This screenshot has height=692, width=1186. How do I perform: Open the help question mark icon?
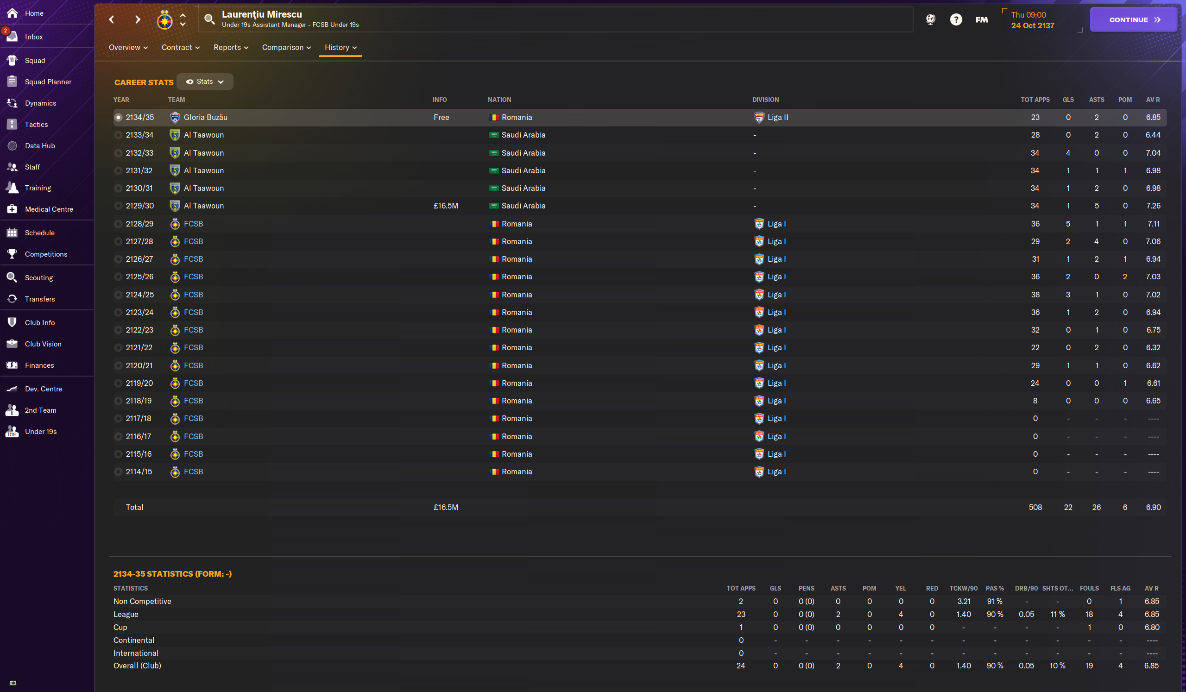[956, 19]
